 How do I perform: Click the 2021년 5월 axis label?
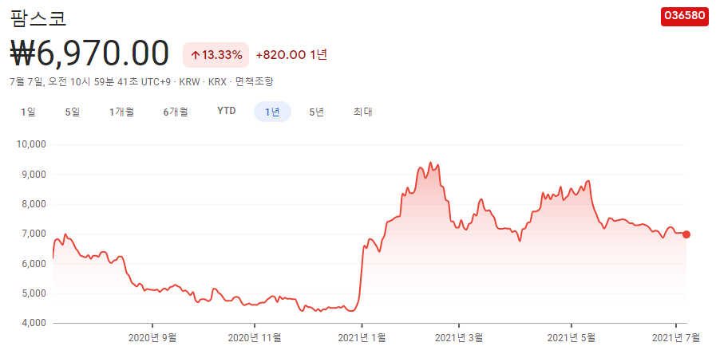[572, 338]
